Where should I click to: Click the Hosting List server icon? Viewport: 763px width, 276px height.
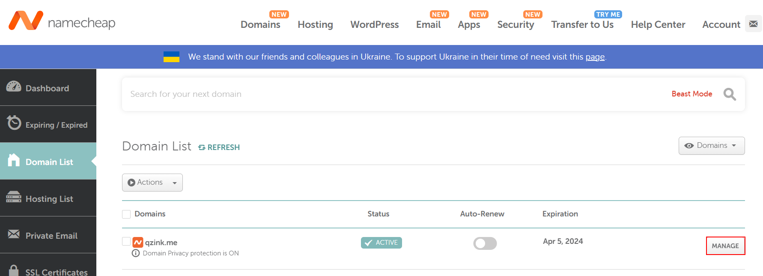14,197
